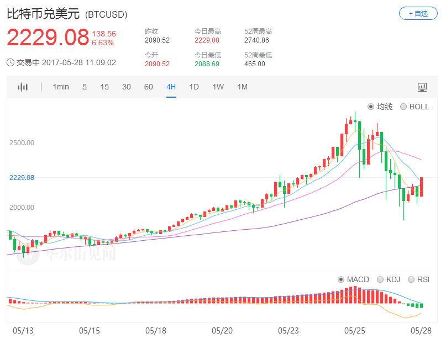Switch to the RSI indicator
This screenshot has height=344, width=446.
click(x=411, y=279)
